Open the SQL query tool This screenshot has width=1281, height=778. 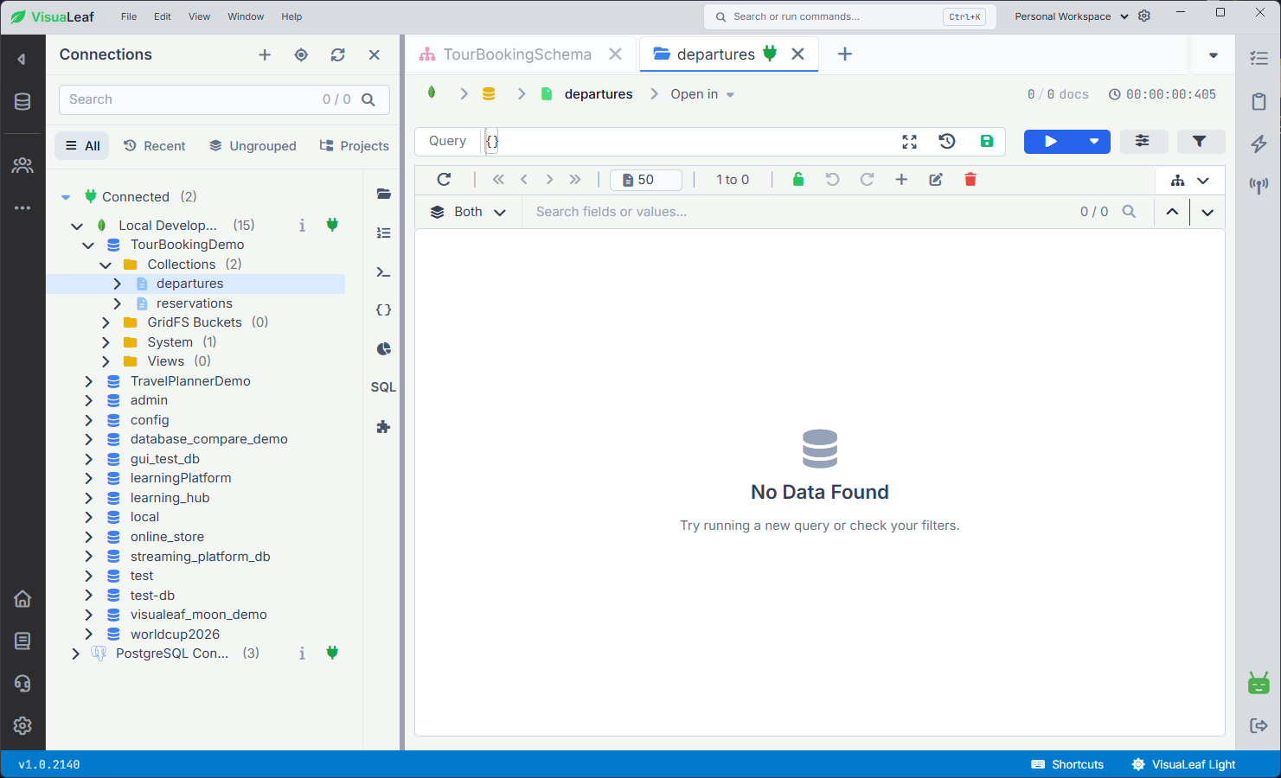[383, 387]
